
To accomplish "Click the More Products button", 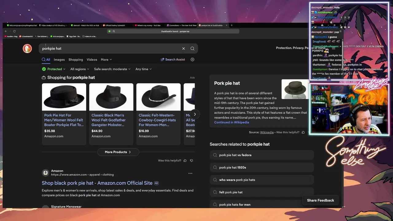I will point(118,152).
